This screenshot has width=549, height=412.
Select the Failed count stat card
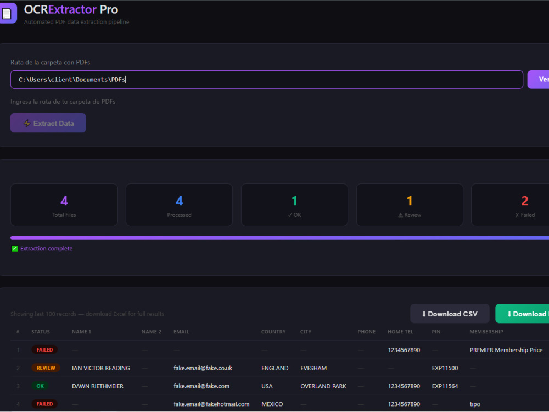(x=511, y=205)
